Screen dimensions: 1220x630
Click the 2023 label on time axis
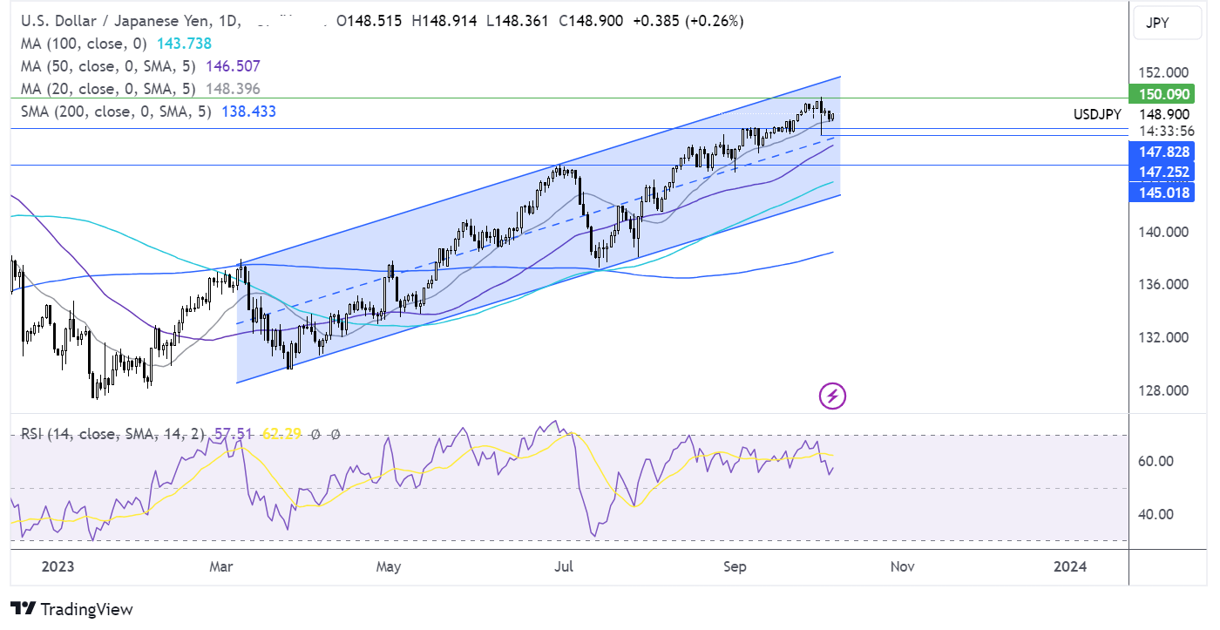point(58,567)
